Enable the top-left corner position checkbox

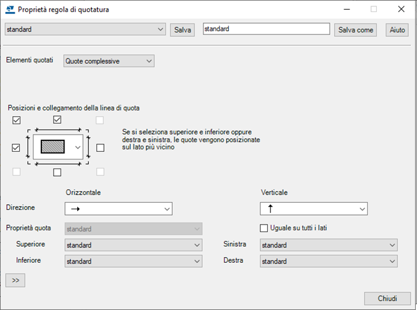17,120
